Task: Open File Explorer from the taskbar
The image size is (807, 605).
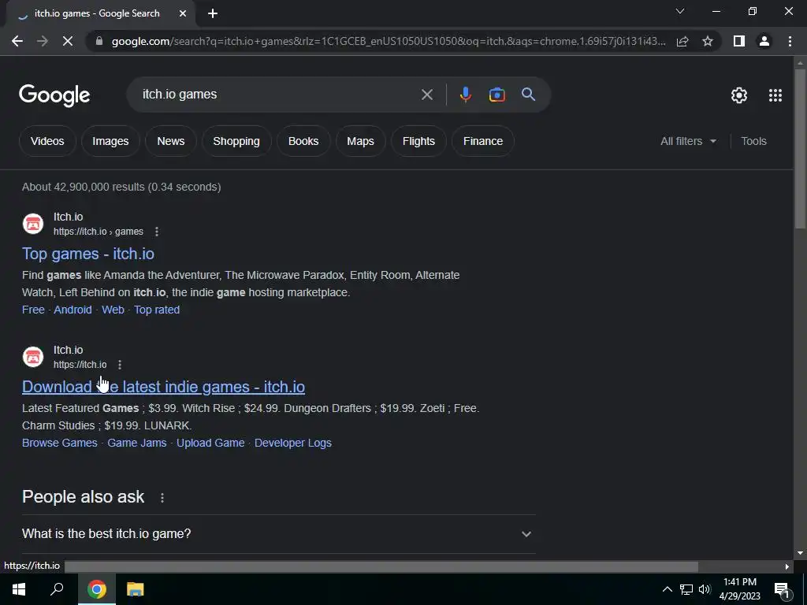Action: point(136,589)
